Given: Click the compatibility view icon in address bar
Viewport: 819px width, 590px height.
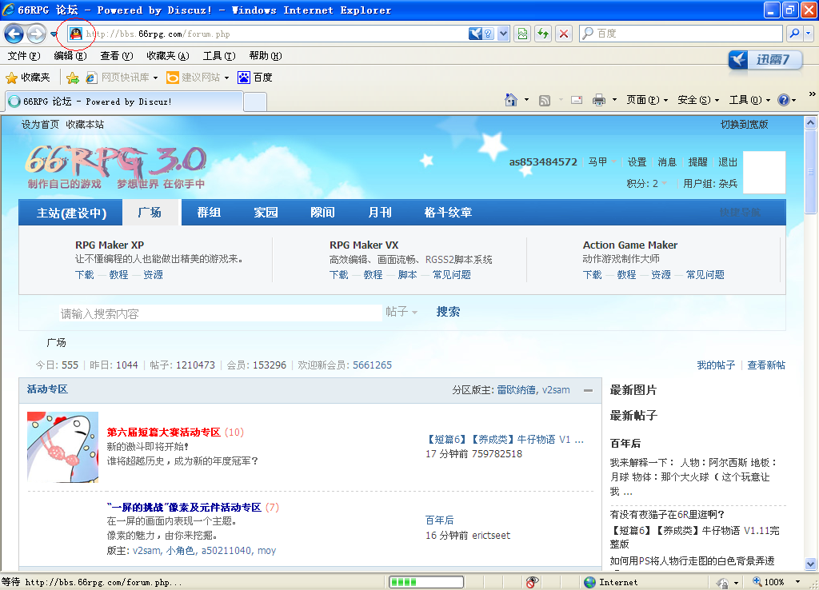Looking at the screenshot, I should coord(521,34).
